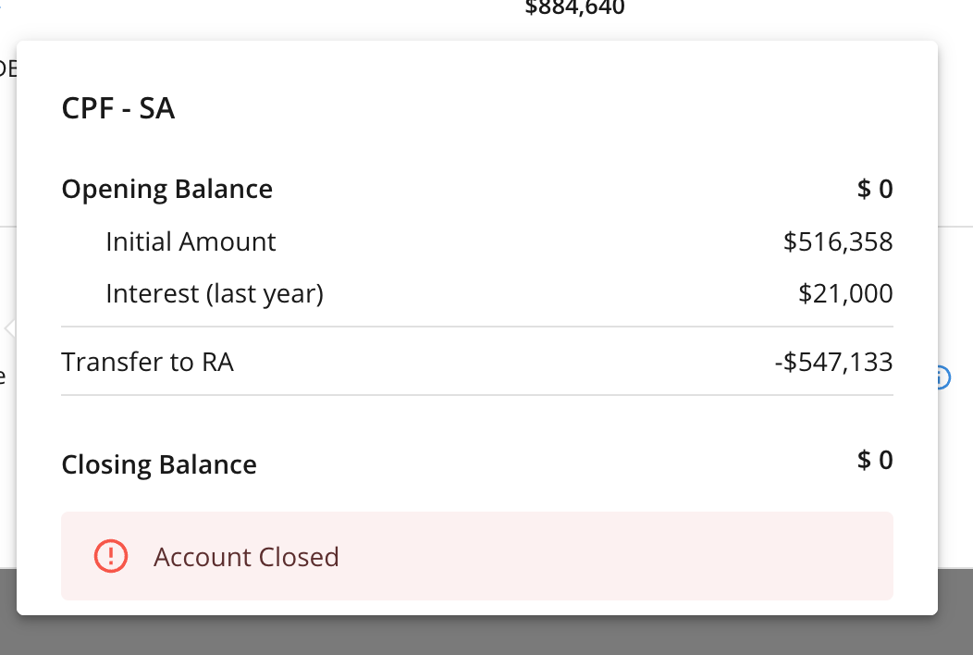Click the $21,000 interest value
The image size is (973, 655).
[x=845, y=293]
